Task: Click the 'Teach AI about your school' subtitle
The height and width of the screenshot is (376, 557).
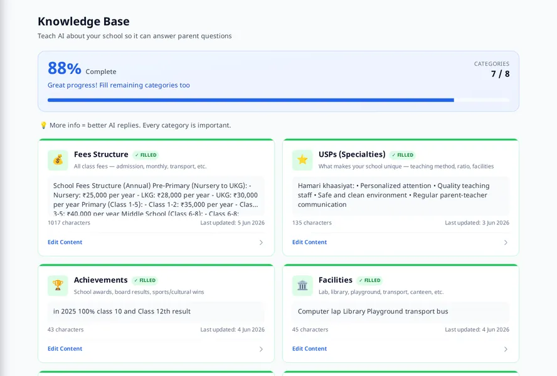Action: [135, 36]
